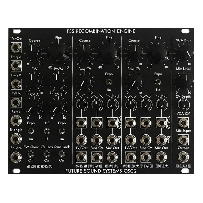This screenshot has width=203, height=203.
Task: Click the Triangle output jack
Action: (x=16, y=139)
